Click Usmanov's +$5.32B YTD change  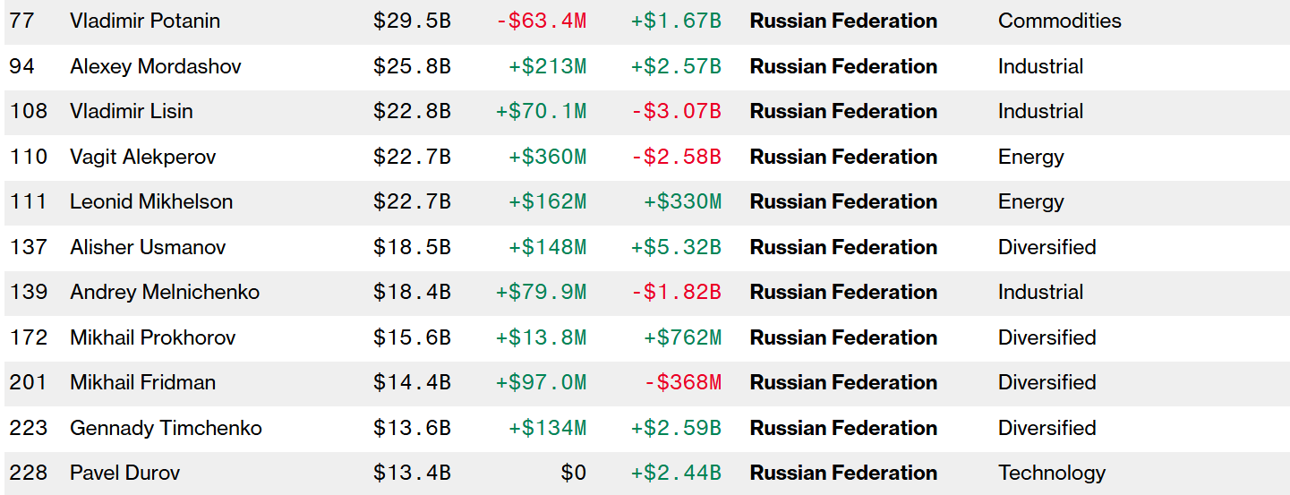pos(676,247)
